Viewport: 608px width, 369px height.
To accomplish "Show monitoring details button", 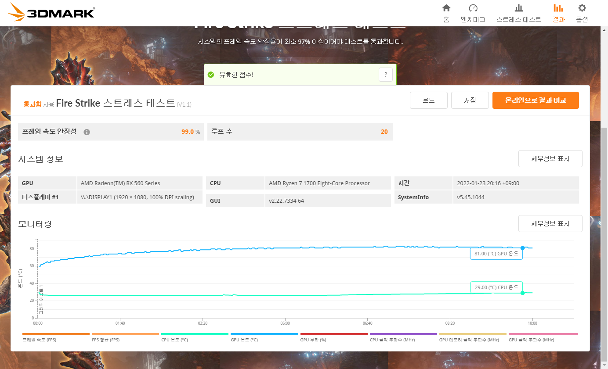I will click(550, 223).
